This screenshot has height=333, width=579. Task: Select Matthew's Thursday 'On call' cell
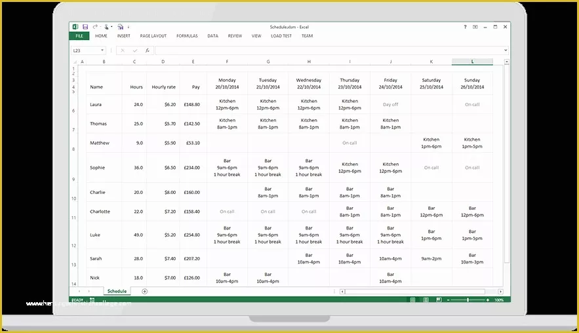(349, 143)
